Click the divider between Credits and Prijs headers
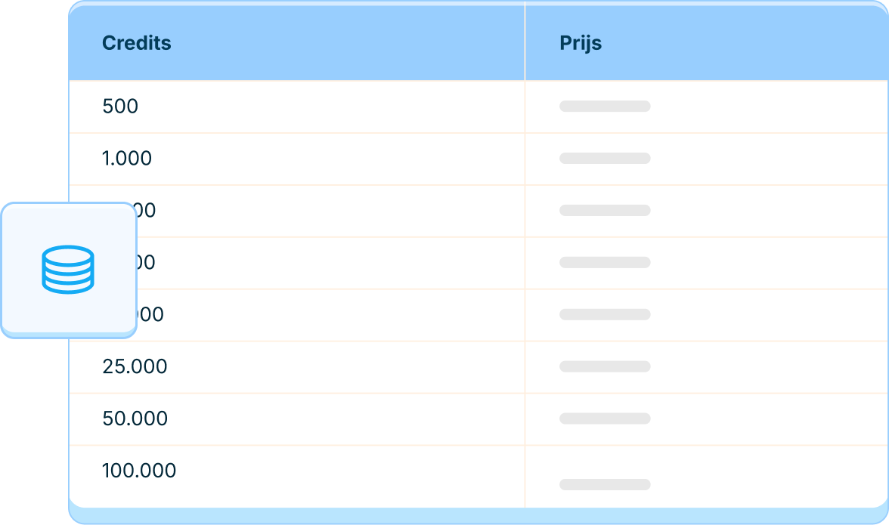 525,43
